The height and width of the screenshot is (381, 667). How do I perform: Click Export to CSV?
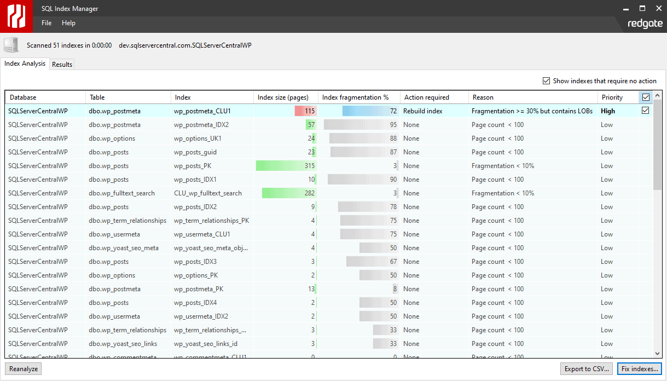[x=586, y=368]
